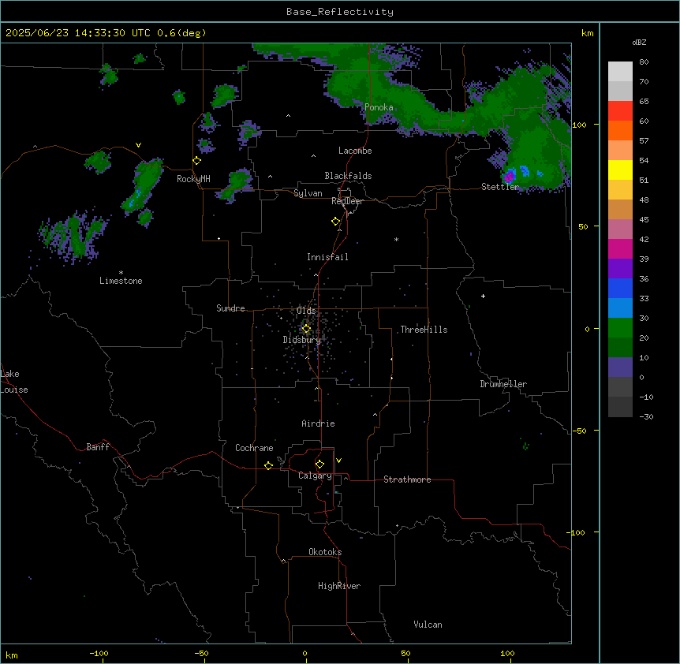Screen dimensions: 680x664
Task: Click the Base_Reflectivity title text
Action: [340, 12]
